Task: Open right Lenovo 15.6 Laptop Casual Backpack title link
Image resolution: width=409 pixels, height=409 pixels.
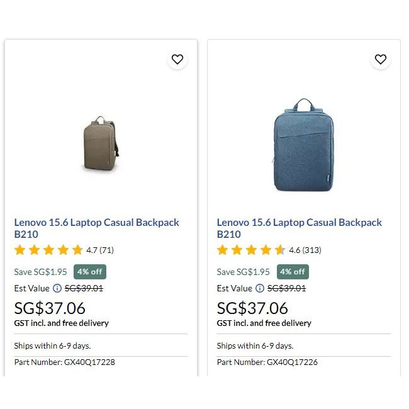Action: pyautogui.click(x=299, y=228)
